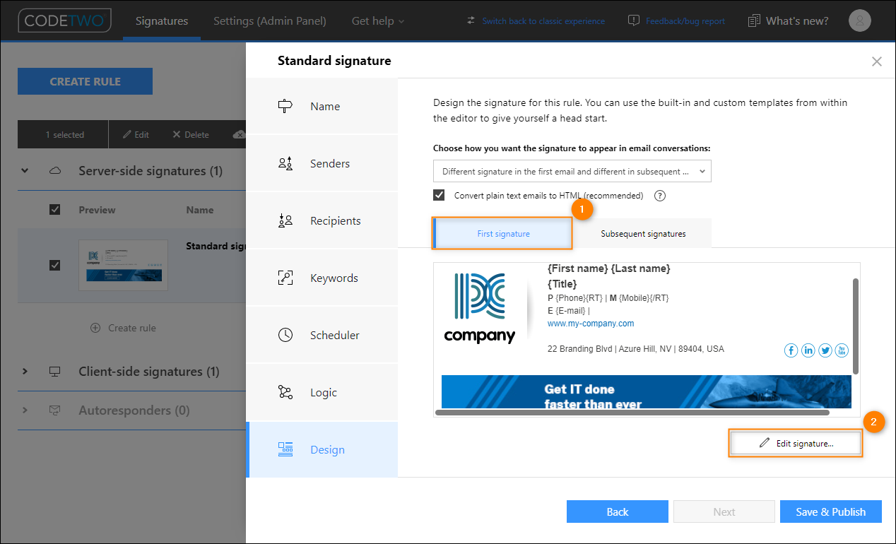Click the What's new? text
Image resolution: width=896 pixels, height=544 pixels.
click(x=797, y=21)
